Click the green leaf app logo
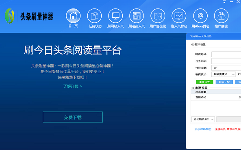Viewport: 241px width, 150px height. point(9,16)
